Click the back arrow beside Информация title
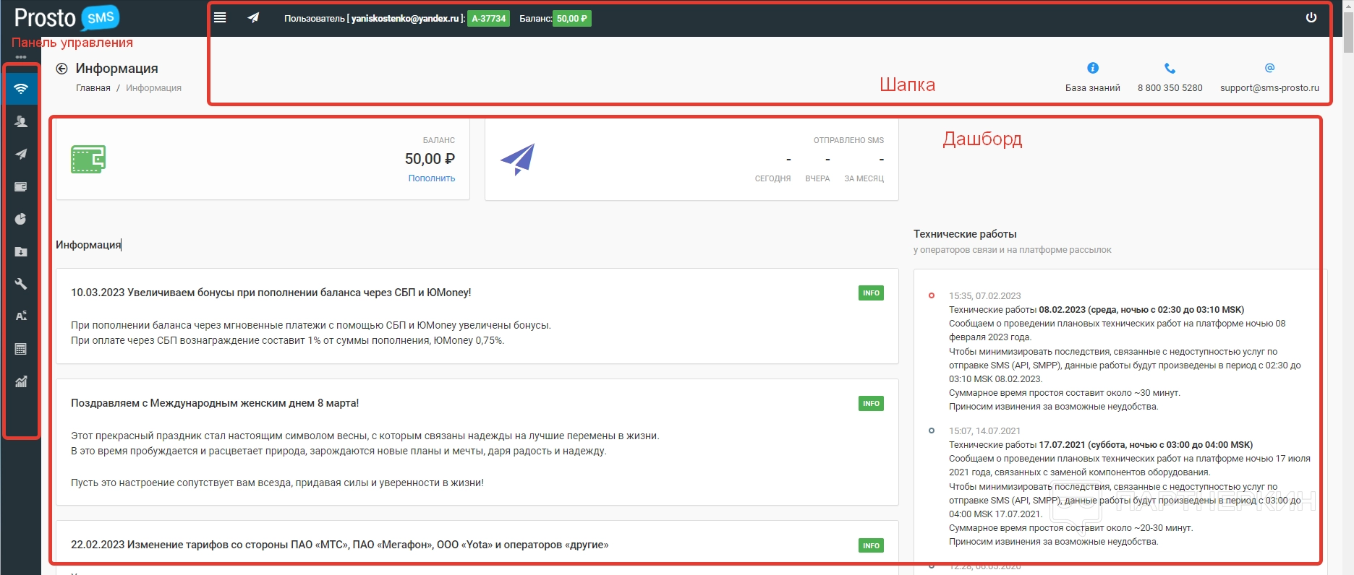Viewport: 1354px width, 575px height. coord(62,69)
